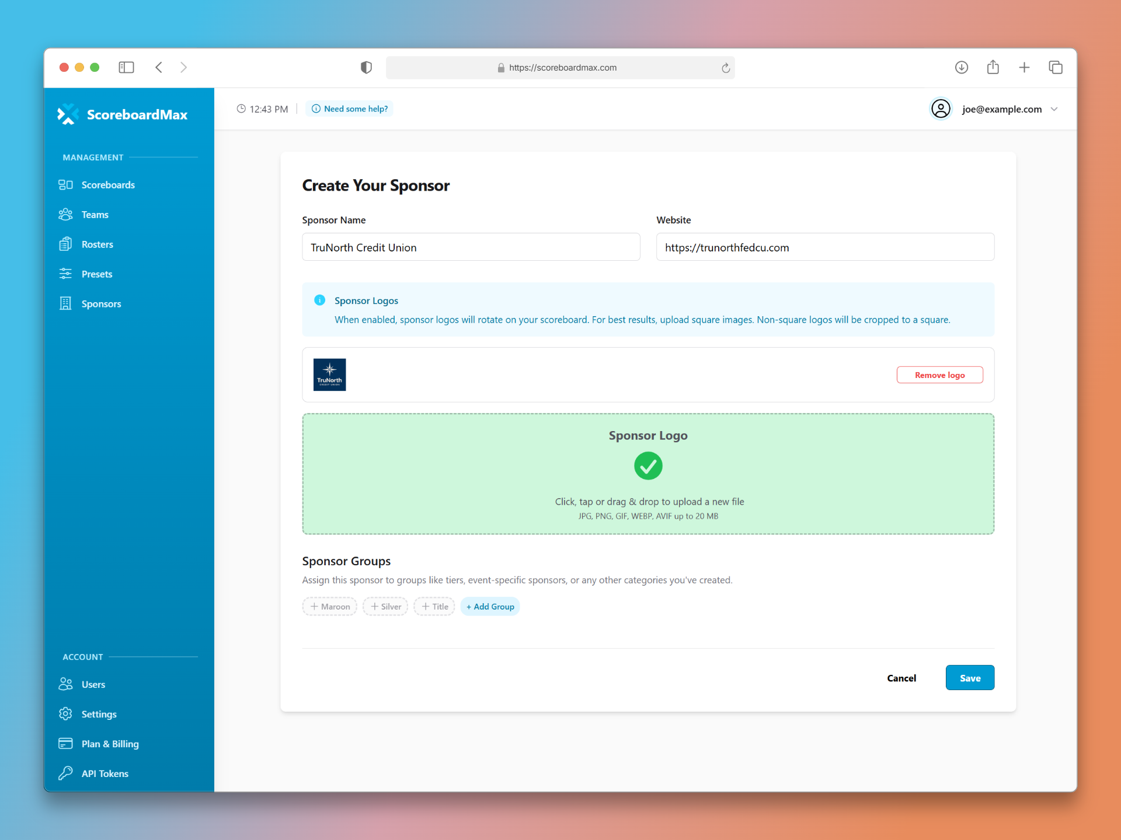Open Scoreboards in the sidebar
The image size is (1121, 840).
pyautogui.click(x=108, y=185)
